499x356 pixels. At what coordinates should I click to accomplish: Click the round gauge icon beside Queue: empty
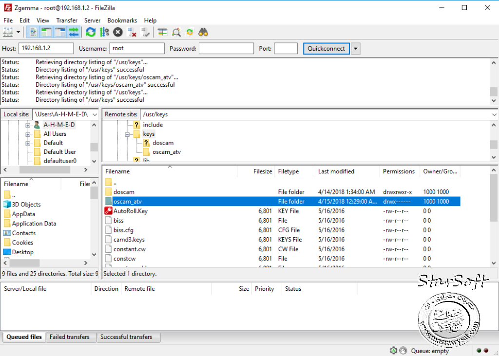tap(403, 351)
